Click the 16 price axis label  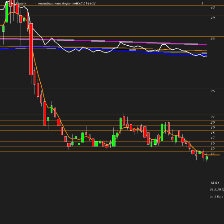212,143
